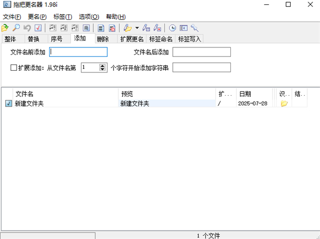Click the 识.. column header
The height and width of the screenshot is (239, 320).
pyautogui.click(x=284, y=94)
